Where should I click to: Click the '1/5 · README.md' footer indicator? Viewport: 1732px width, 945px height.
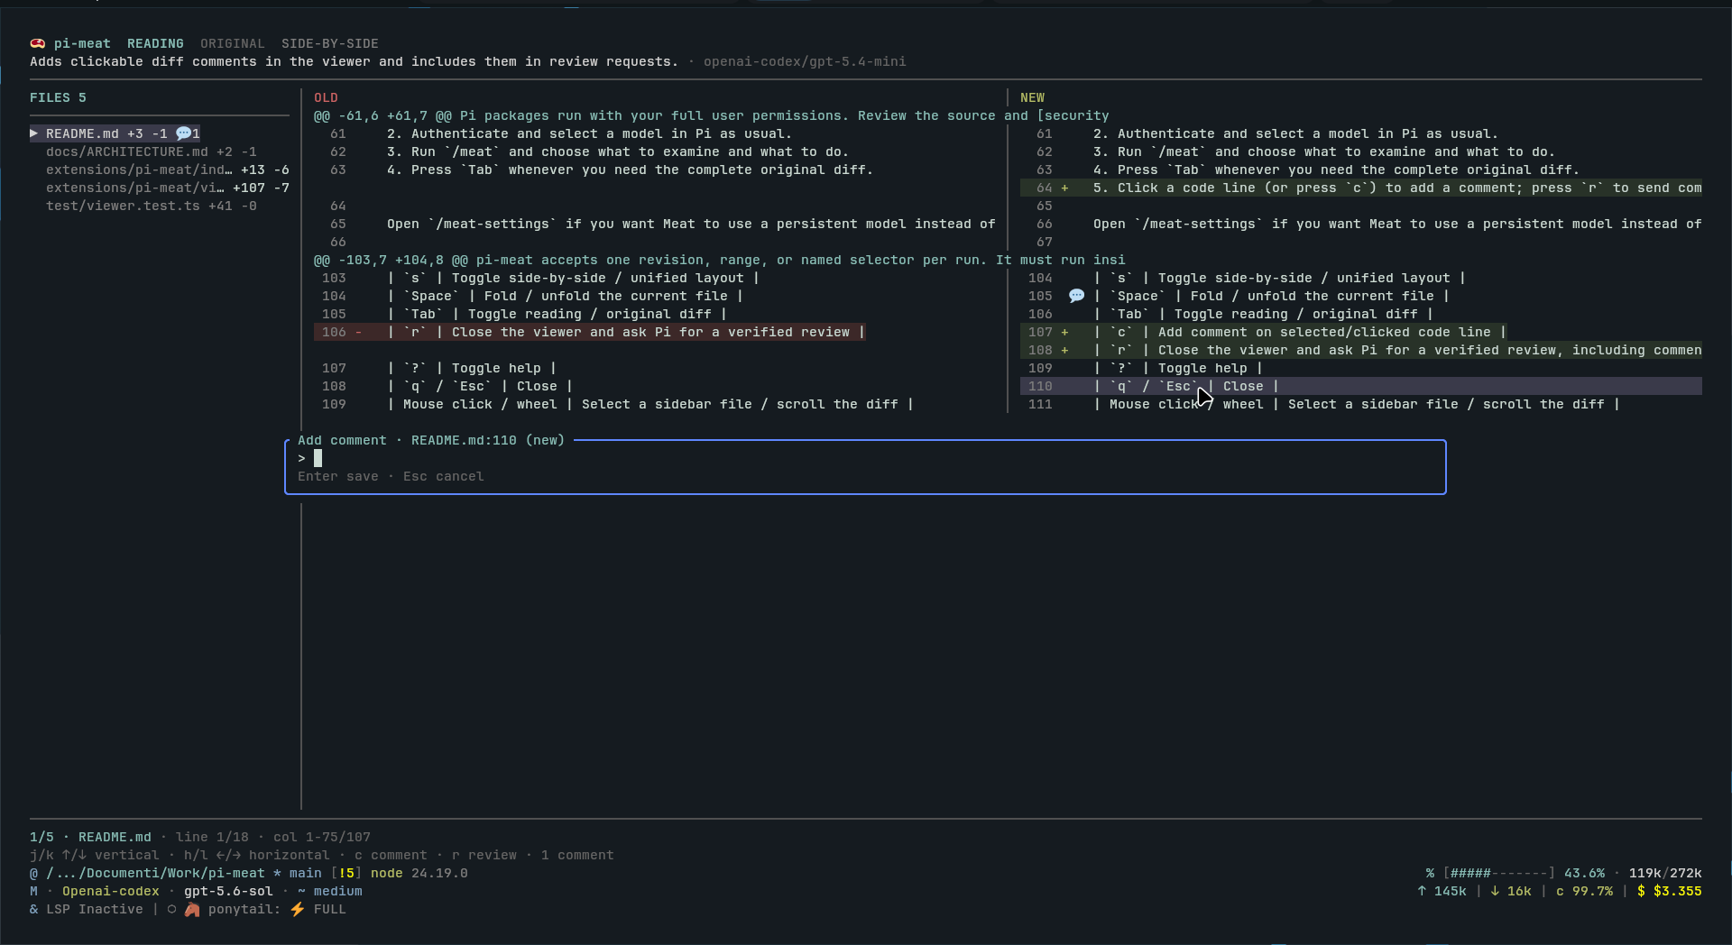coord(90,837)
